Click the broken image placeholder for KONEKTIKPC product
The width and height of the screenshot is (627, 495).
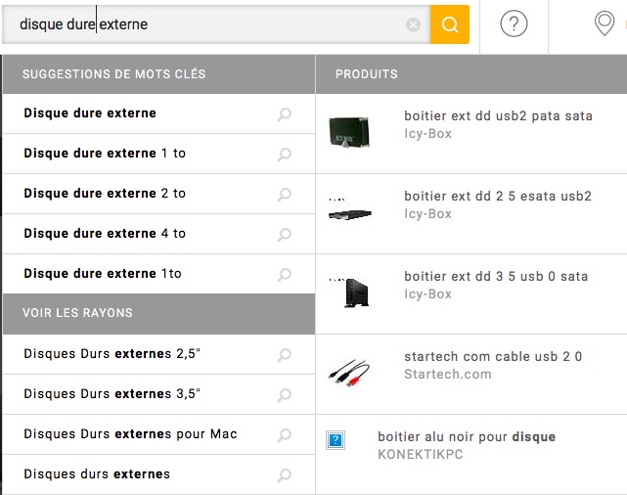[336, 441]
